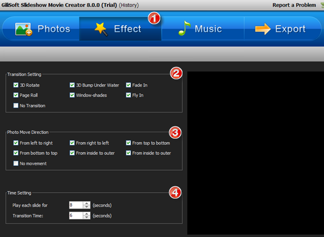324x237 pixels.
Task: Click the Music note icon
Action: pos(184,29)
